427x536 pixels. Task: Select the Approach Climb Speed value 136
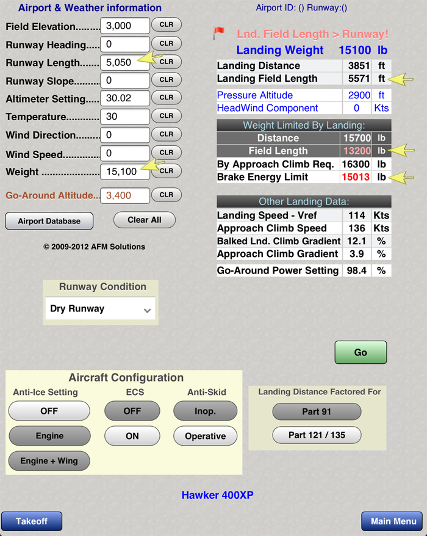pos(357,228)
